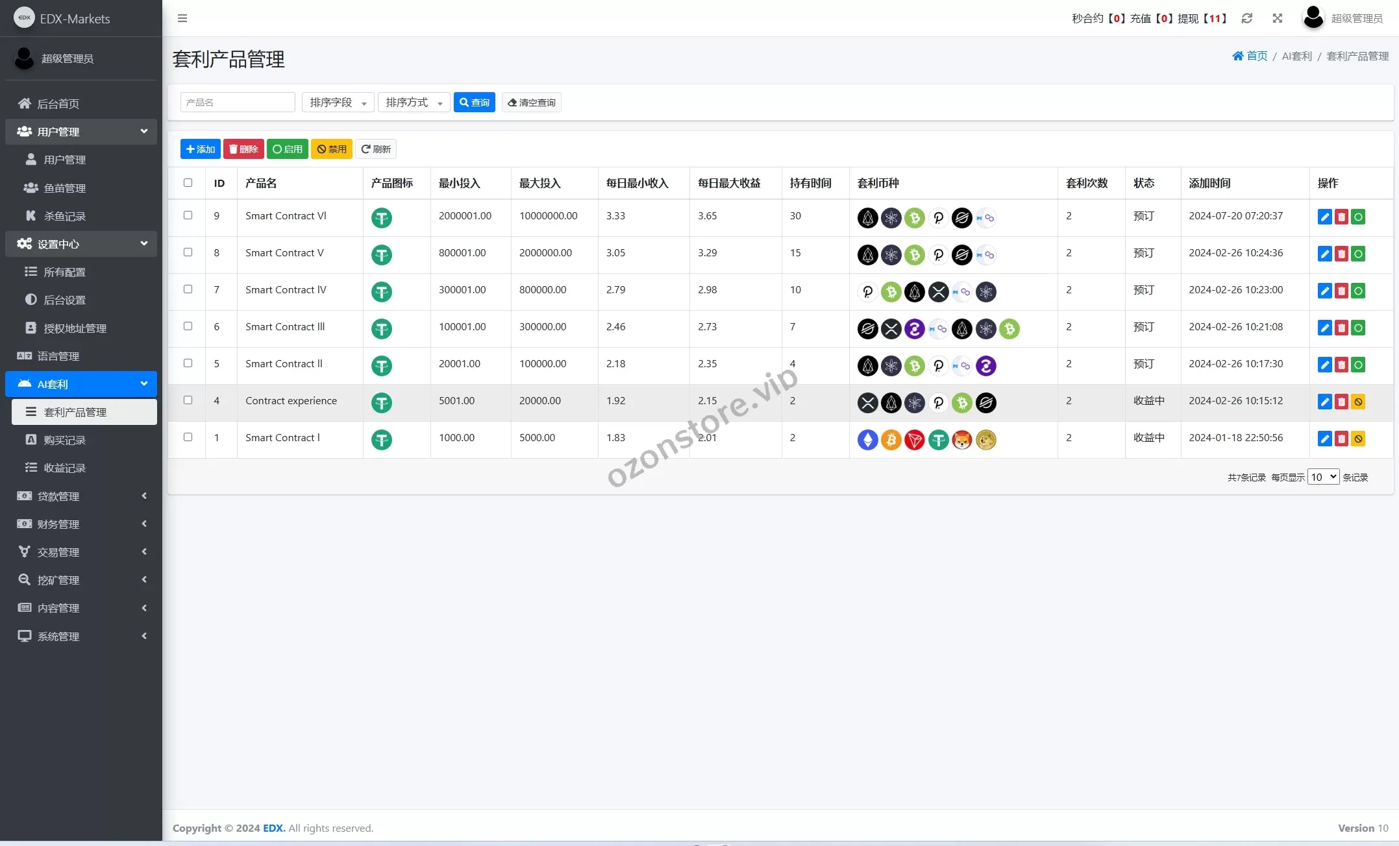Click the fullscreen expand icon in header

(1277, 18)
